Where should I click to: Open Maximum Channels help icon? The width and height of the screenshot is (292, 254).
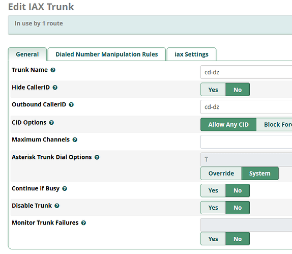click(x=75, y=140)
